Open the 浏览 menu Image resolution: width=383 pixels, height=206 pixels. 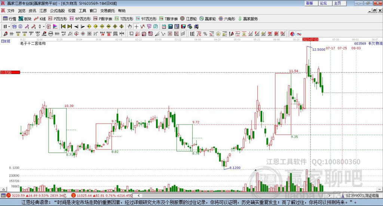(x=21, y=11)
